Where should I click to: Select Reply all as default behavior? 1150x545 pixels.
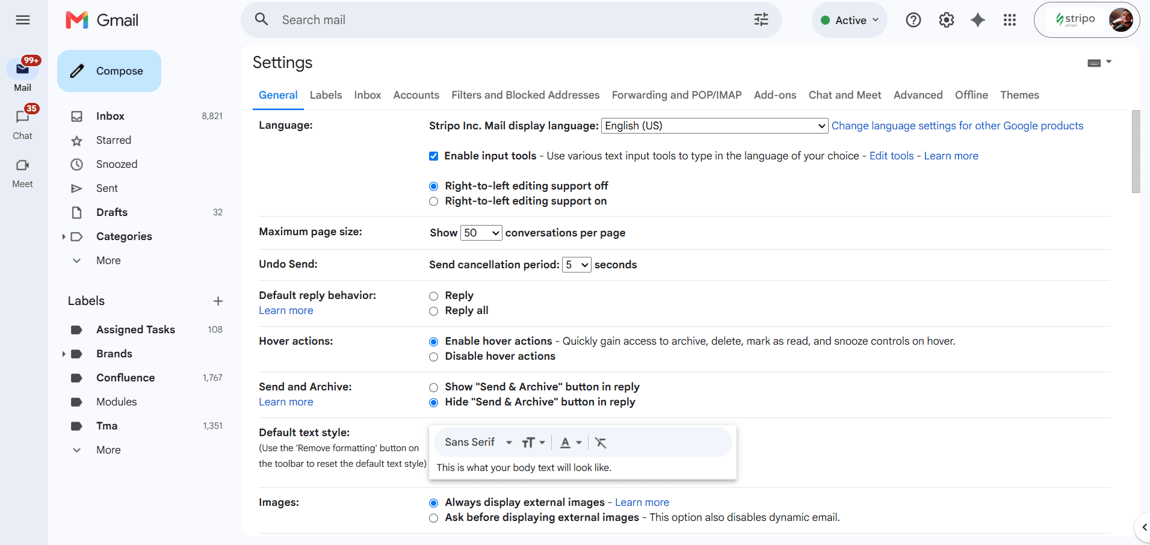coord(433,311)
